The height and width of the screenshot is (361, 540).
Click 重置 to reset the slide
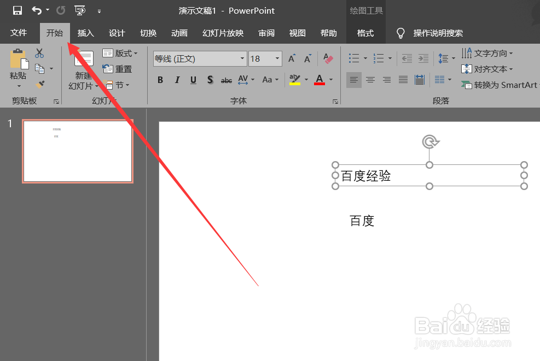pos(118,69)
